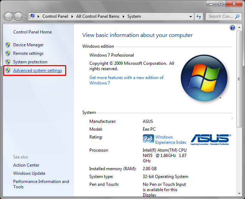Viewport: 245px width, 199px height.
Task: Click the Intel(R) Atom(TM) CPU processor value
Action: (x=165, y=156)
